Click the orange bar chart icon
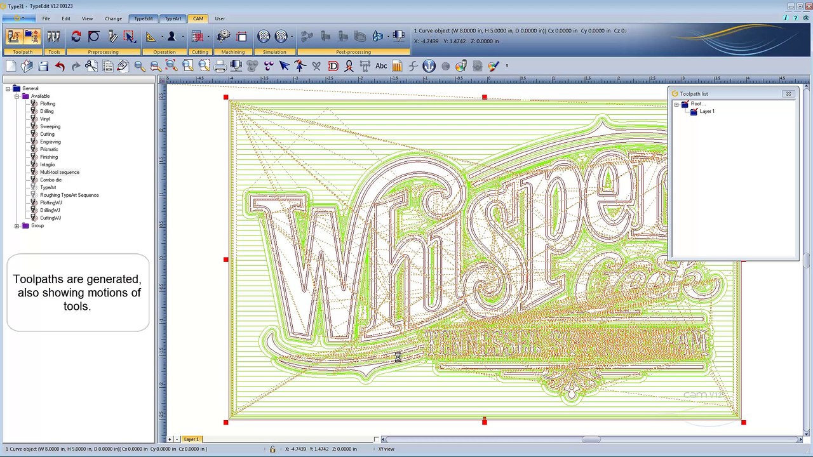This screenshot has width=813, height=457. pos(397,66)
